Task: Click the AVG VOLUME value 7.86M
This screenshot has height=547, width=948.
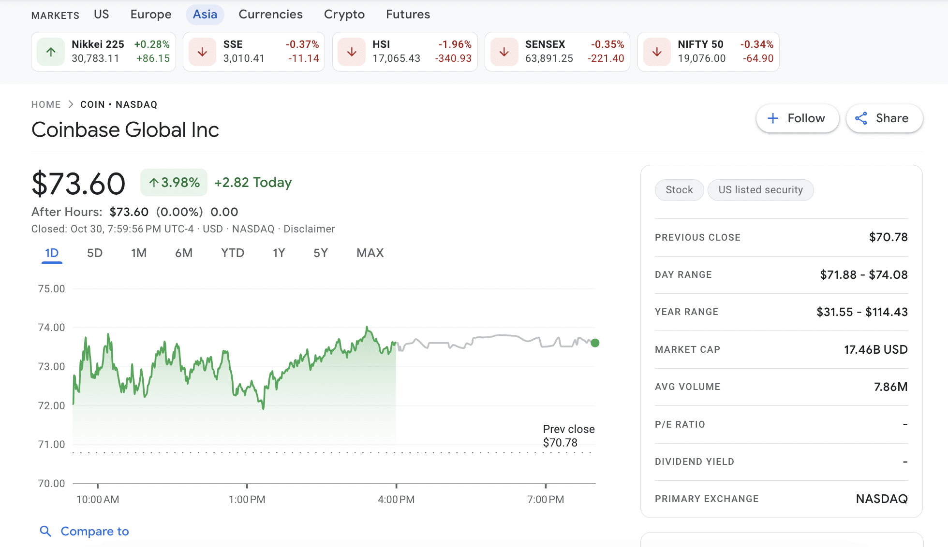Action: [890, 387]
